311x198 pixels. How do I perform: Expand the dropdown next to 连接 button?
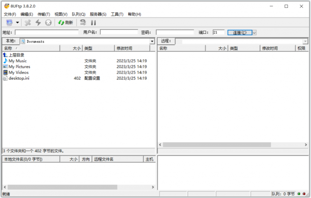(254, 33)
